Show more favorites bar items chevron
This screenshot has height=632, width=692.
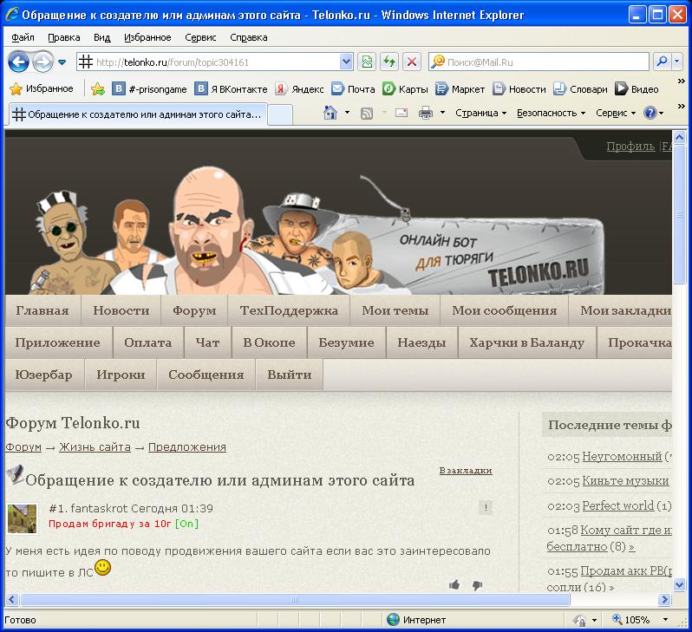click(681, 81)
